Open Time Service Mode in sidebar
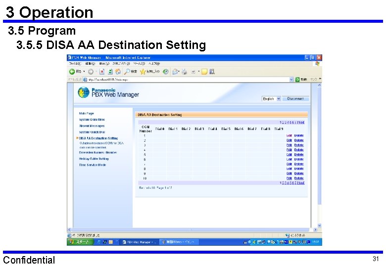Screen dimensions: 386x267 pyautogui.click(x=93, y=165)
